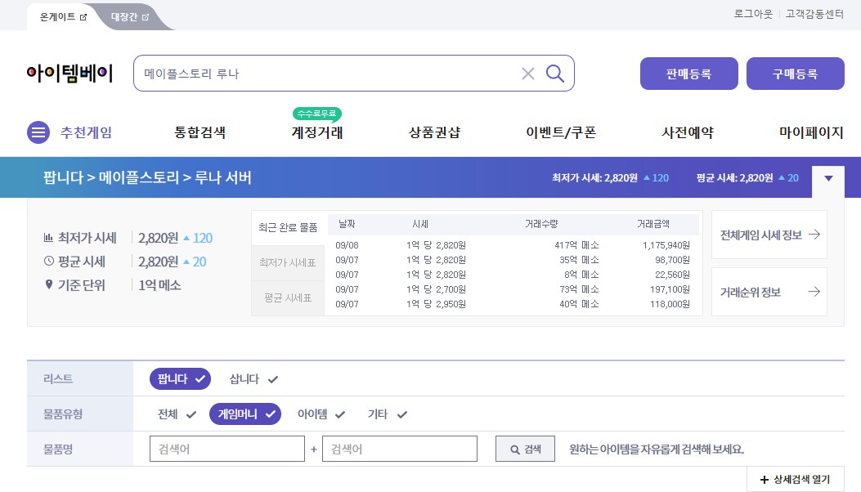The image size is (861, 492).
Task: Open the 이벤트/쿠폰 menu
Action: [561, 132]
